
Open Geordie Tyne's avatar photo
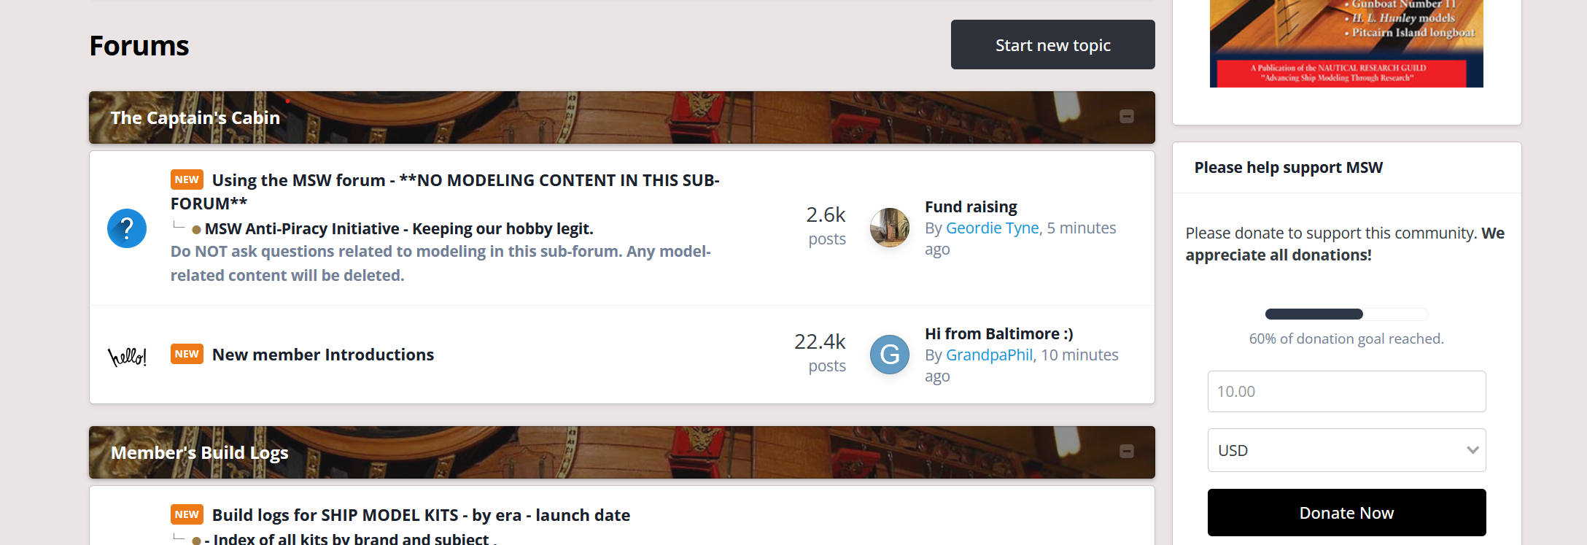tap(890, 228)
